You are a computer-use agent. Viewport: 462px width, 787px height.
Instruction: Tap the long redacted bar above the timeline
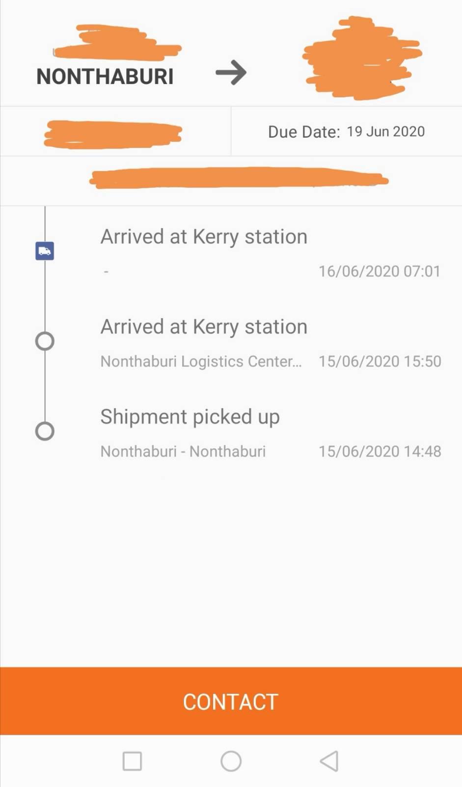coord(239,178)
